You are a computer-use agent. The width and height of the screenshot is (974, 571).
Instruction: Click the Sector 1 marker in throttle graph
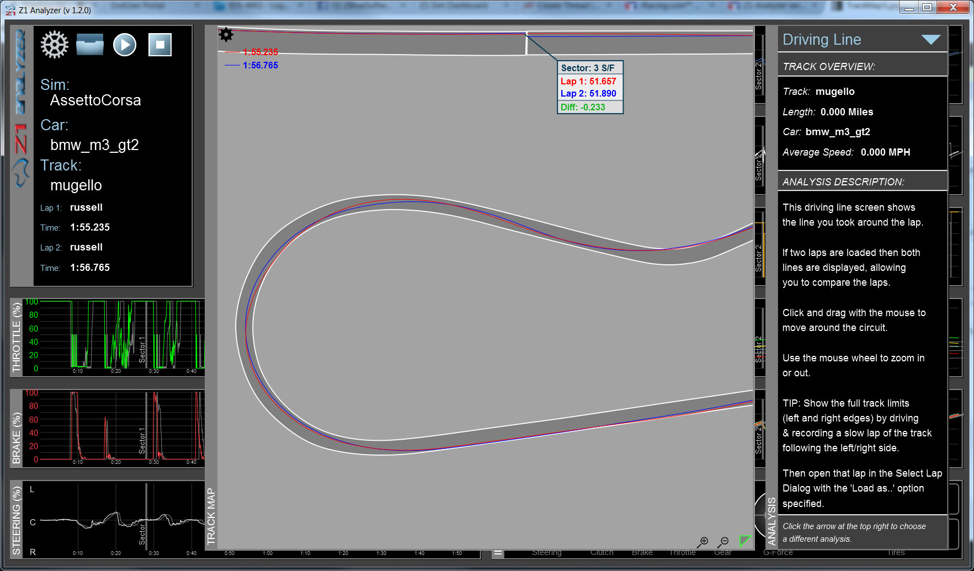[142, 349]
